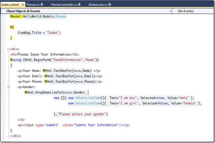
Task: Click the "Index" string literal
Action: (53, 33)
